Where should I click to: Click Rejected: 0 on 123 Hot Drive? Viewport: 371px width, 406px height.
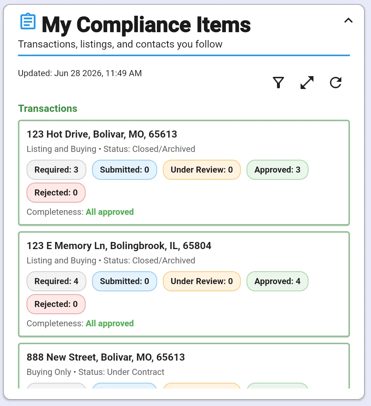(56, 192)
